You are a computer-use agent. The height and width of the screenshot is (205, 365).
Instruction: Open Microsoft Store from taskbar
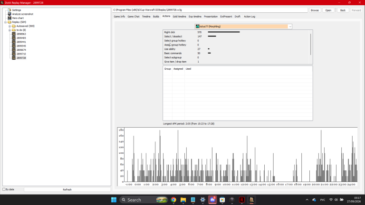coord(222,200)
